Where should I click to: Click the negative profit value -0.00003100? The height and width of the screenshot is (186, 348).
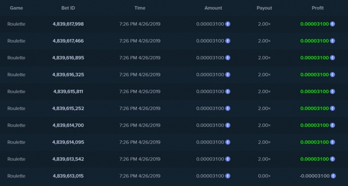pos(315,176)
